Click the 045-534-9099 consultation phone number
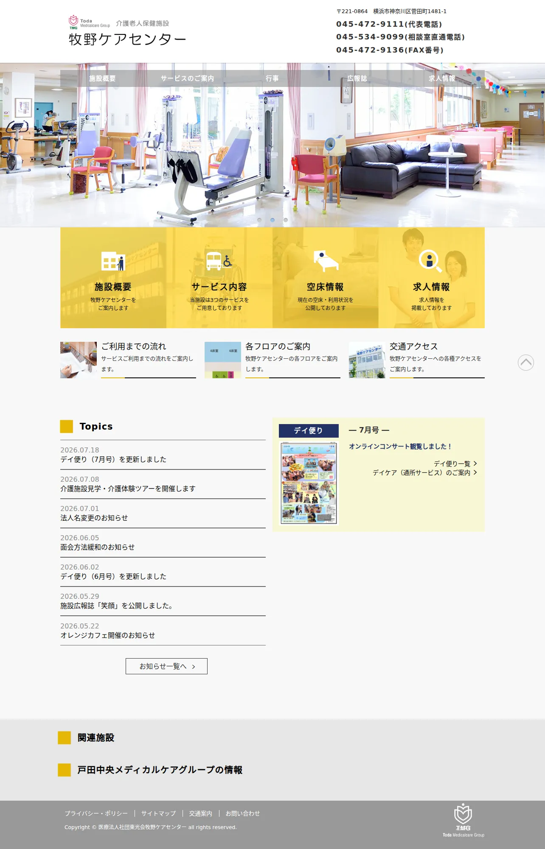The height and width of the screenshot is (849, 545). pos(400,37)
